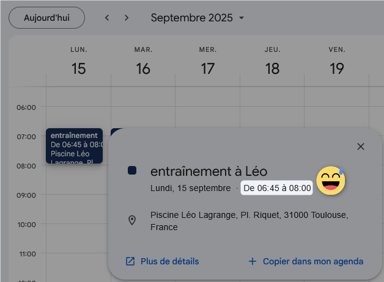Click the external-link icon beside Plus de détails
The height and width of the screenshot is (282, 384).
[x=130, y=261]
